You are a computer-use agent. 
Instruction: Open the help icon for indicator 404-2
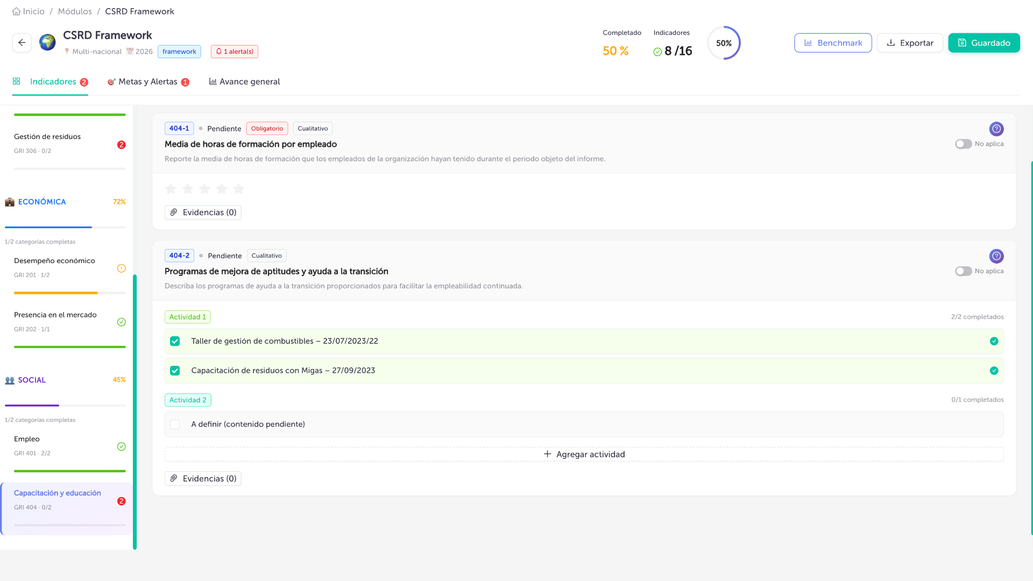point(996,256)
